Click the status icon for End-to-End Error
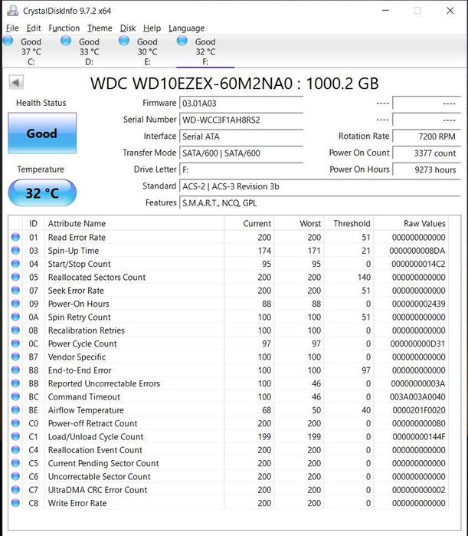Image resolution: width=468 pixels, height=536 pixels. 15,370
